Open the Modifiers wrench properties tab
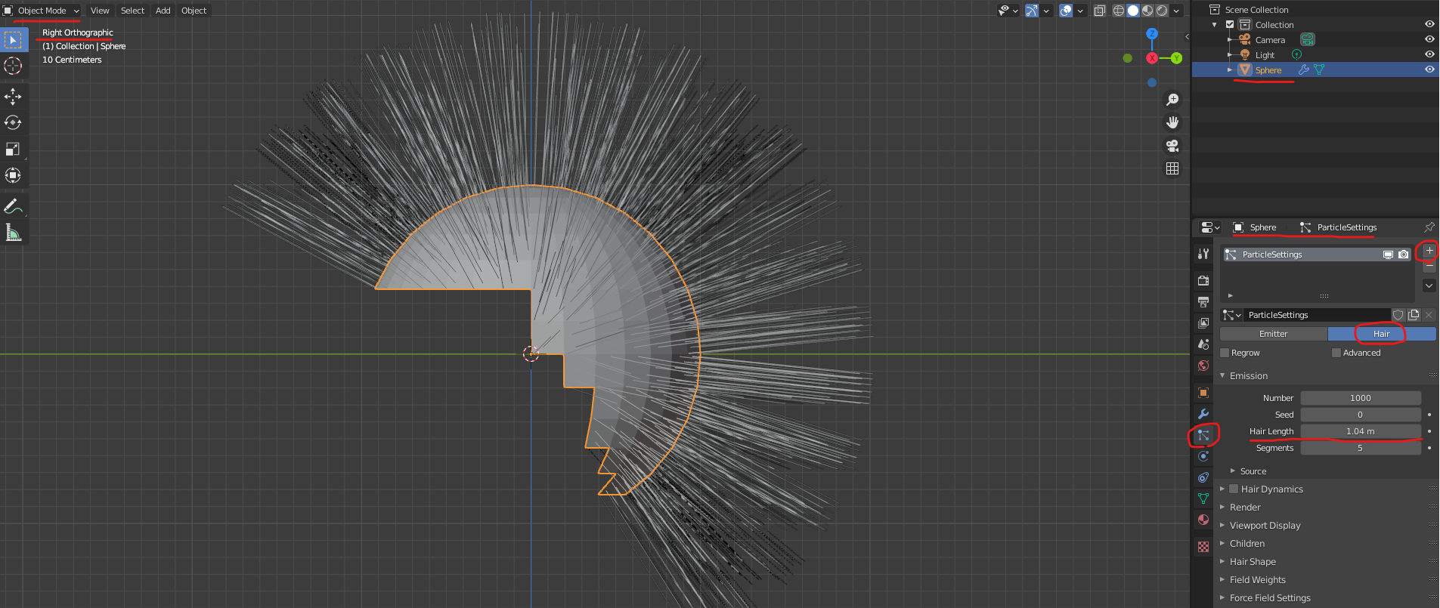1440x608 pixels. point(1203,414)
